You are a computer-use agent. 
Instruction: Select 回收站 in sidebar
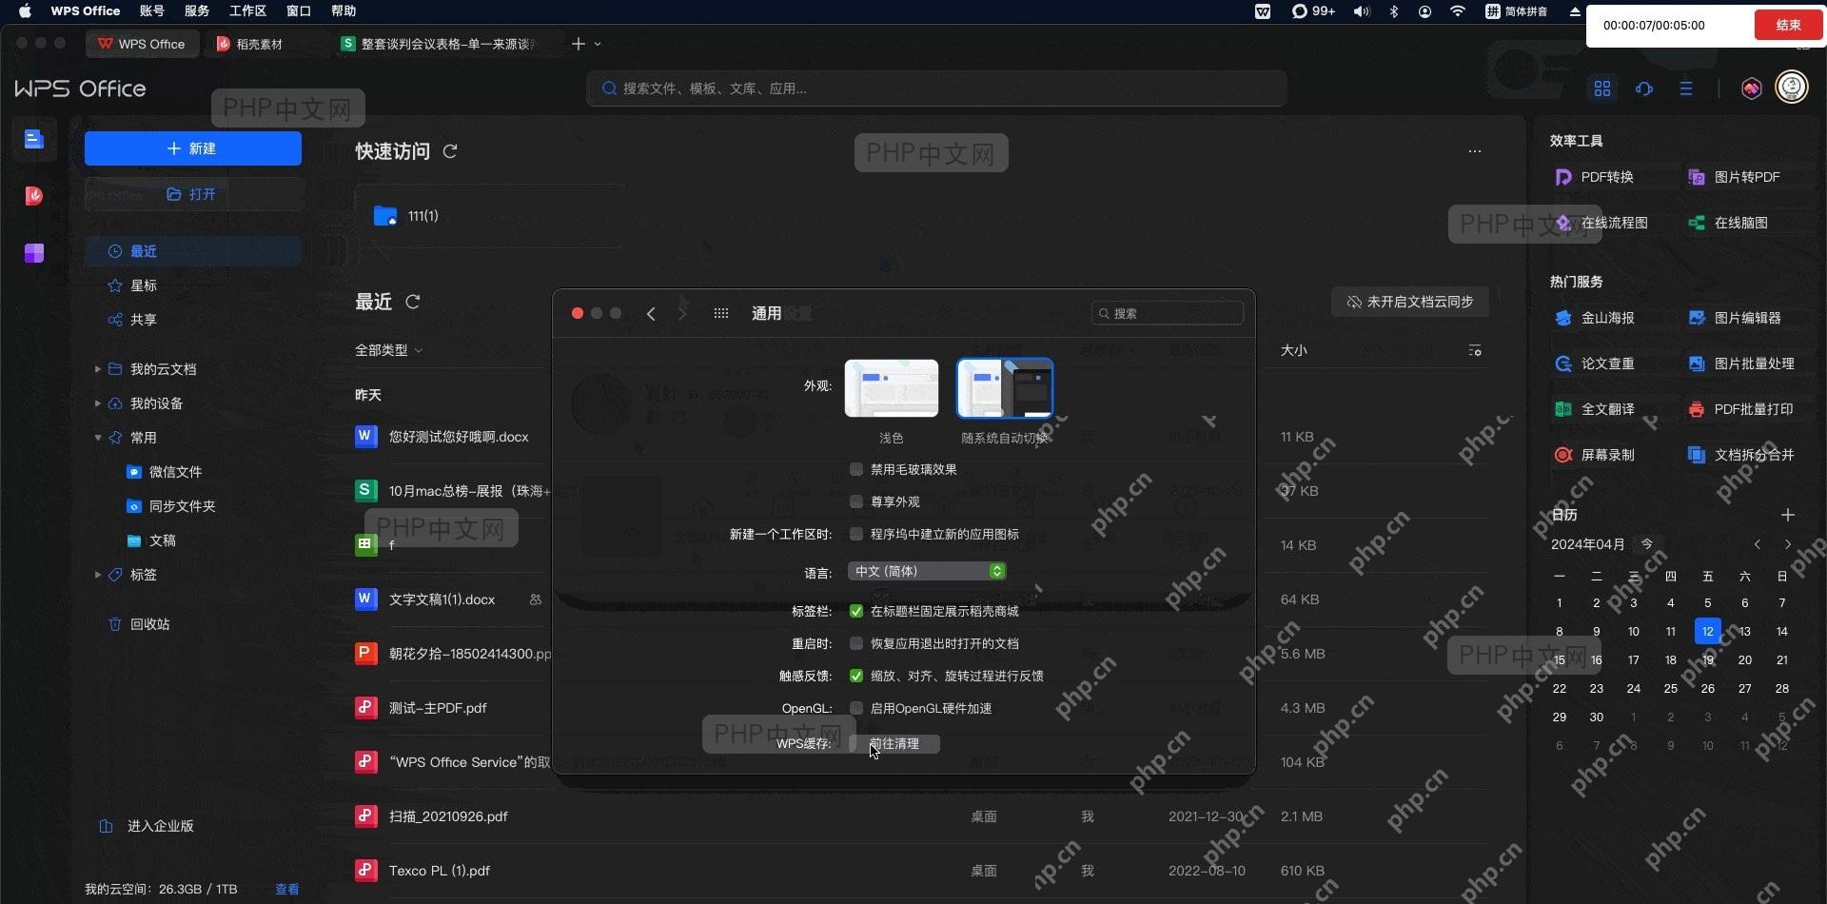click(149, 624)
